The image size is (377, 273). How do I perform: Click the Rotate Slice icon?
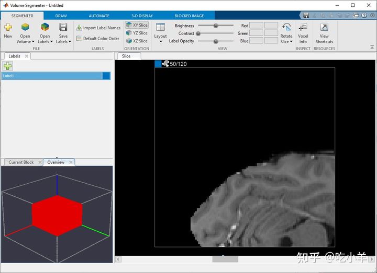click(286, 27)
